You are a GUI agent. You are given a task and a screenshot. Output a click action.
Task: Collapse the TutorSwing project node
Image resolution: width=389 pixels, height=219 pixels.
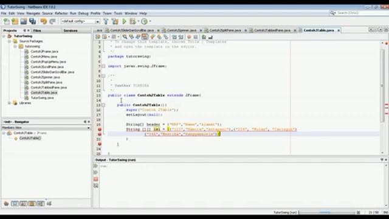tap(4, 36)
